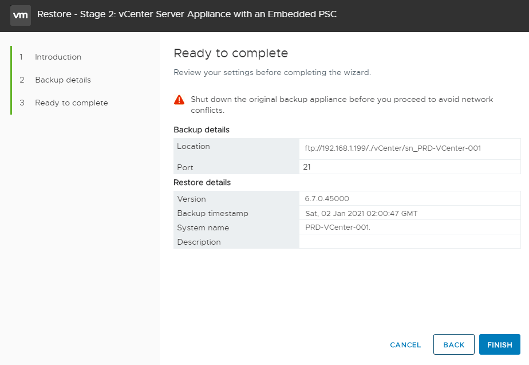Go to the Introduction wizard step
This screenshot has width=529, height=365.
pos(58,57)
